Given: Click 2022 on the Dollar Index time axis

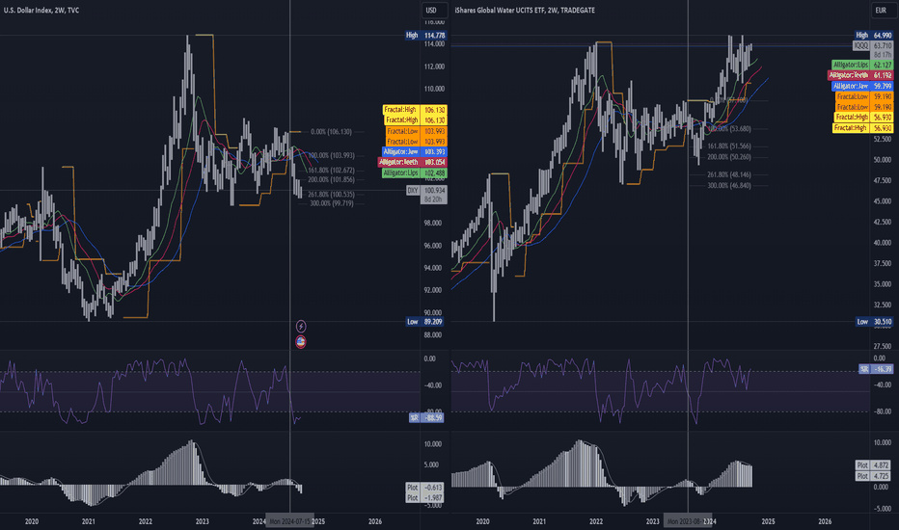Looking at the screenshot, I should pos(146,521).
